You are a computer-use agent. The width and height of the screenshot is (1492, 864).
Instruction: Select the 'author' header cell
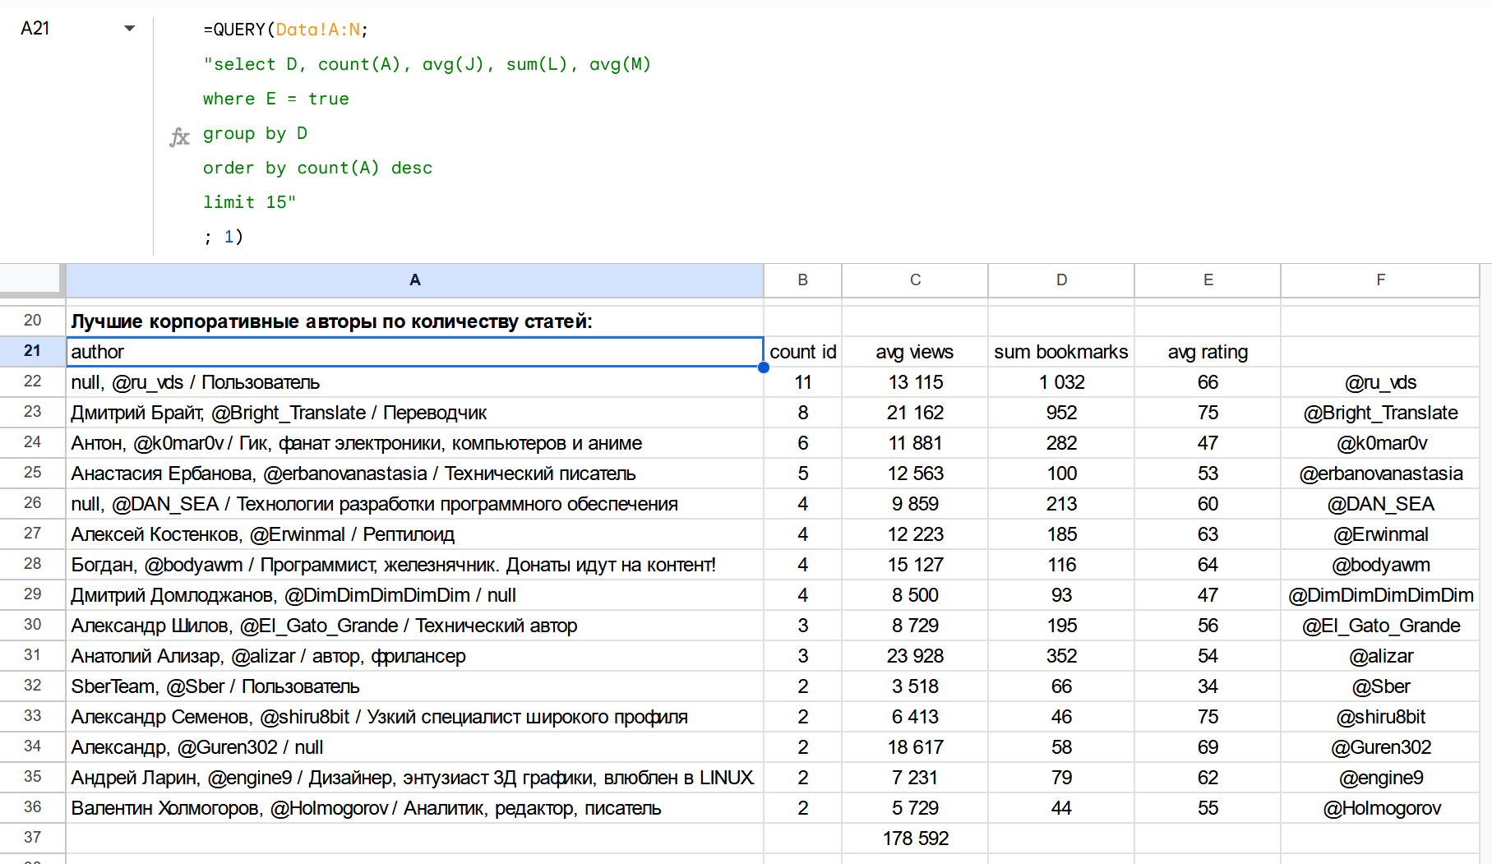(x=414, y=352)
